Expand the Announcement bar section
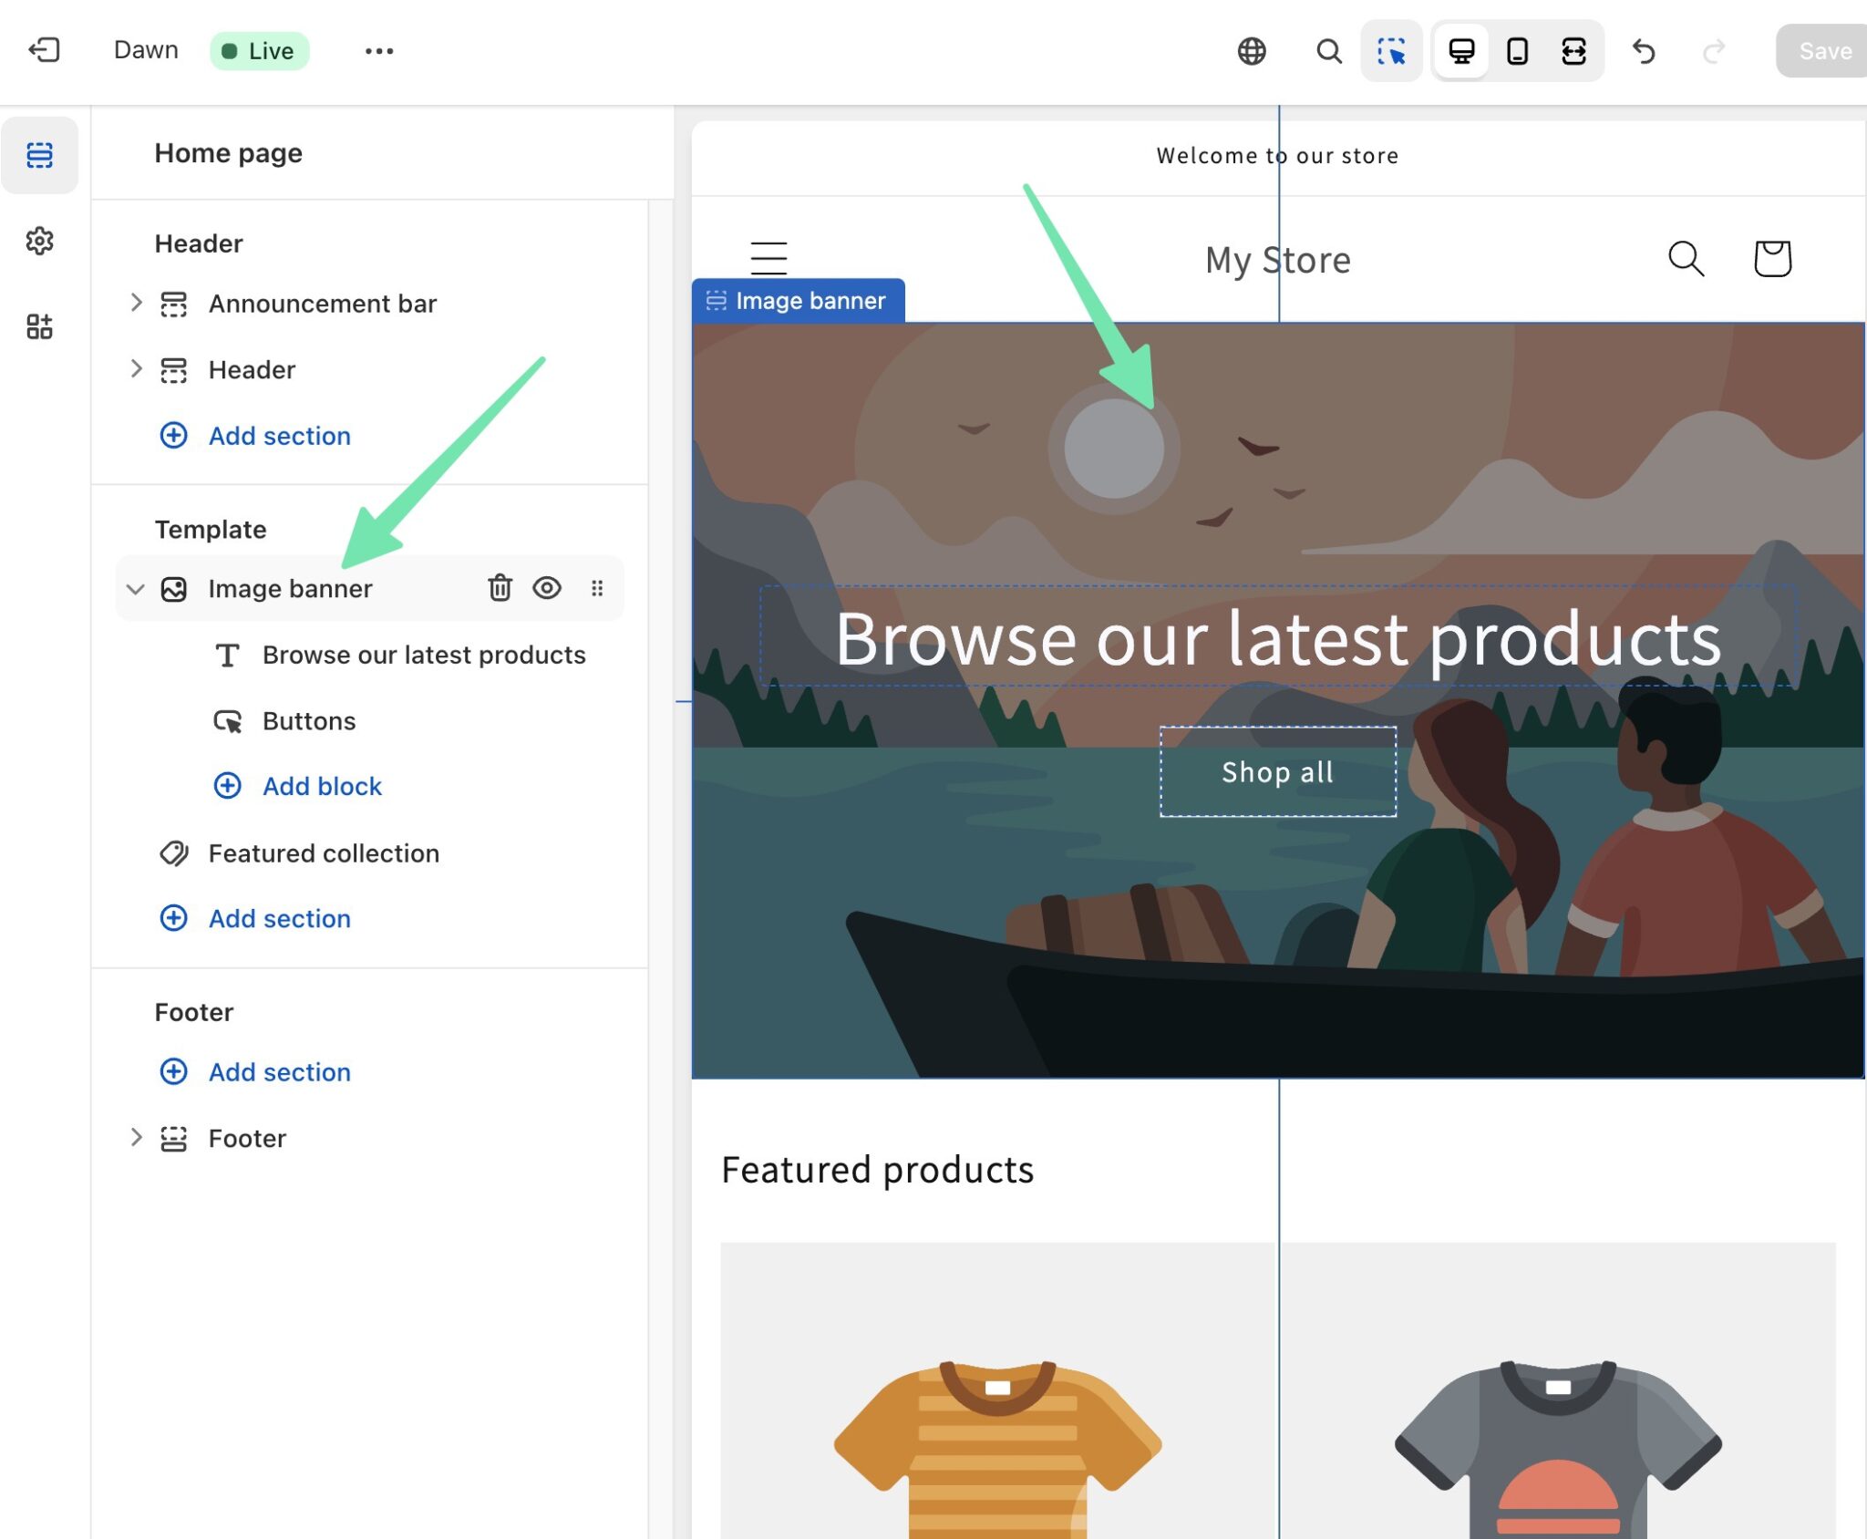Image resolution: width=1867 pixels, height=1539 pixels. pos(137,303)
